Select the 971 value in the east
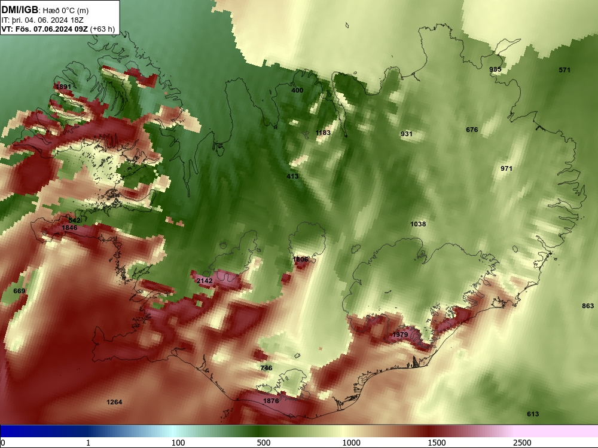The width and height of the screenshot is (598, 448). pyautogui.click(x=506, y=168)
